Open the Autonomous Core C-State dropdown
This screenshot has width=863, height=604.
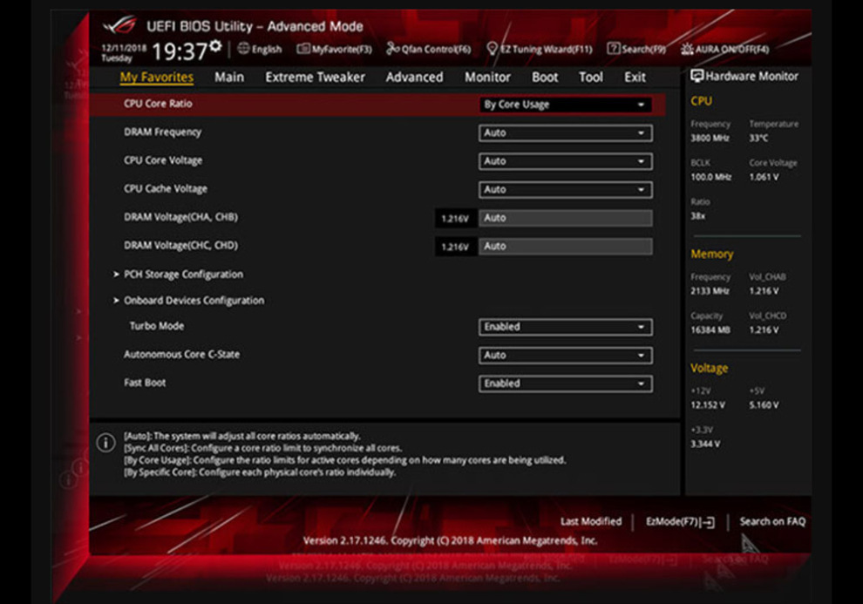coord(565,356)
